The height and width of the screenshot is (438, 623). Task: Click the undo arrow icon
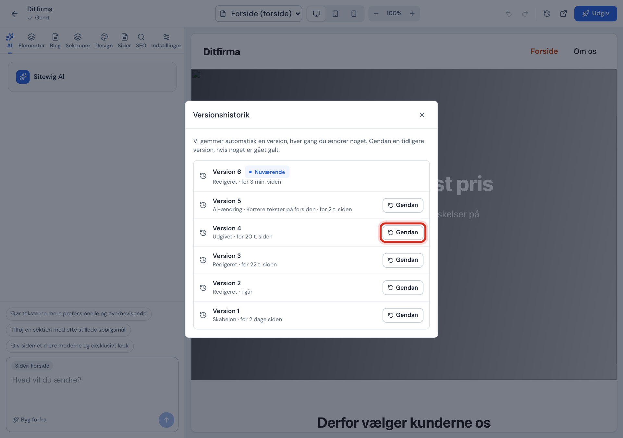[508, 14]
